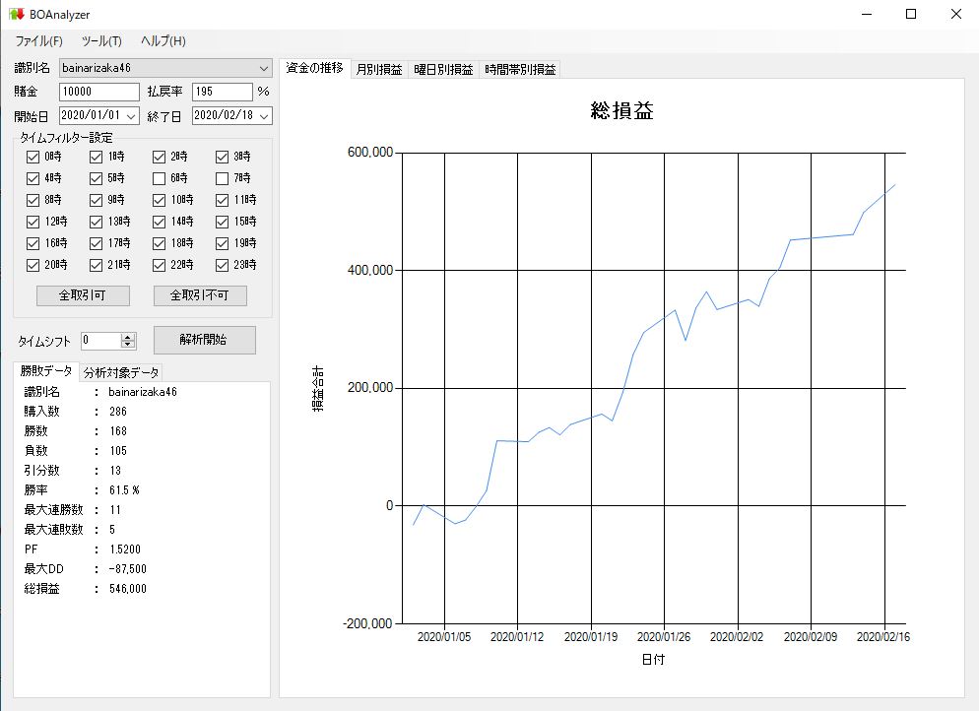The height and width of the screenshot is (711, 979).
Task: Toggle the 3時 checkbox
Action: tap(222, 157)
